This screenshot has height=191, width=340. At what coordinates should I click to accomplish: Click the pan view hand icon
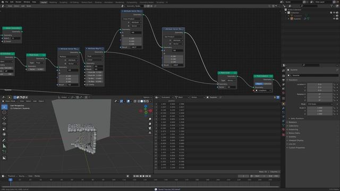click(x=150, y=124)
